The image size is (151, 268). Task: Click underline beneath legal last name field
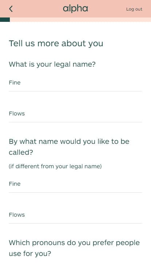point(75,122)
